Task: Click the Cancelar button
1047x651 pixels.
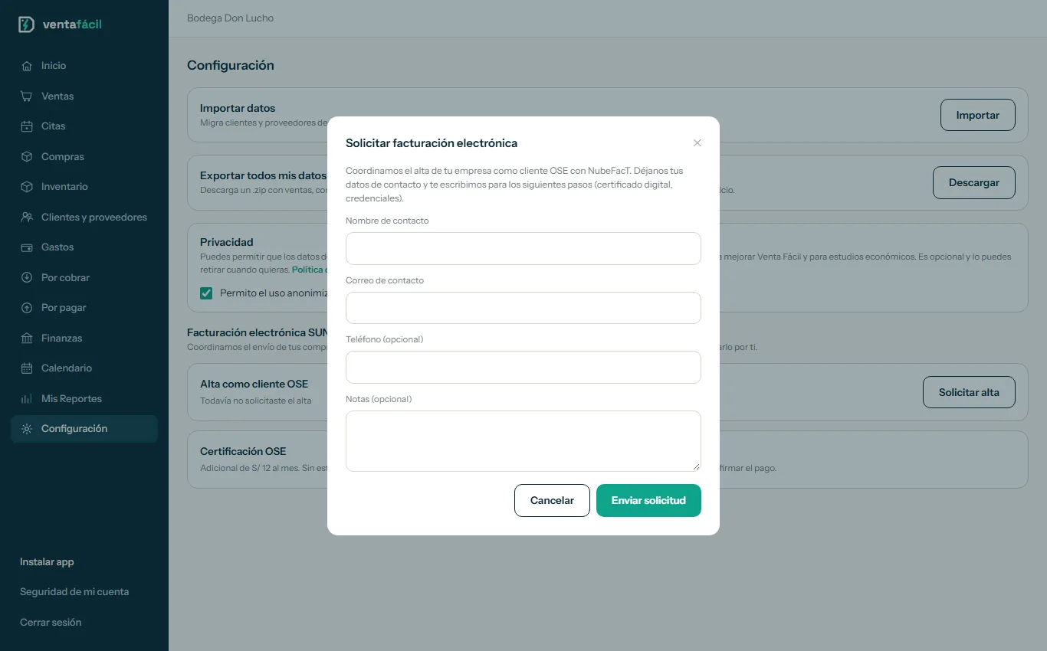Action: pos(552,501)
